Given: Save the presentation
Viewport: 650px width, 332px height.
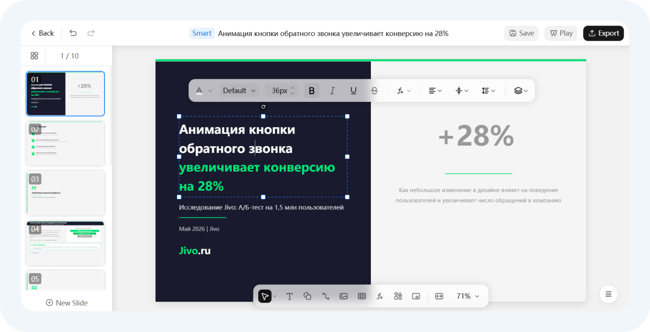Looking at the screenshot, I should click(521, 33).
